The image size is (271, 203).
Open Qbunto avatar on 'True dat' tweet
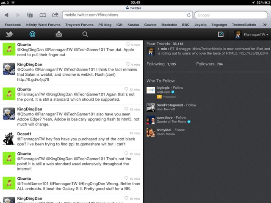pos(9,49)
